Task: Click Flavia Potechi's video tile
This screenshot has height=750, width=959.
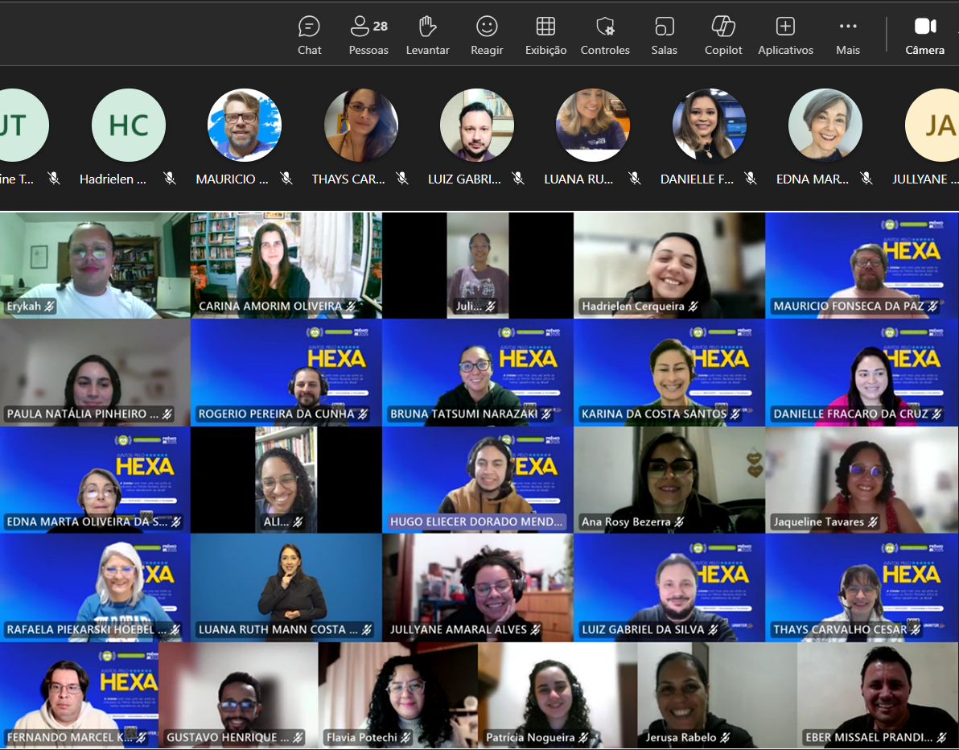Action: [397, 692]
